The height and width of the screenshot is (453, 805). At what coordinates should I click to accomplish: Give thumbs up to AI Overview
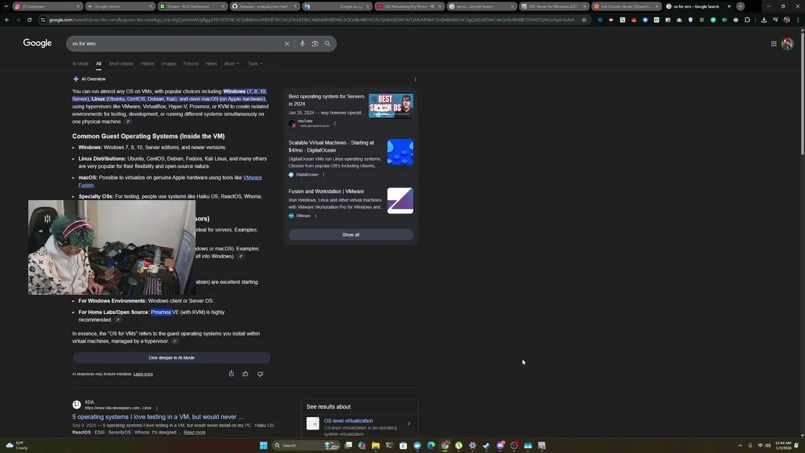point(245,374)
